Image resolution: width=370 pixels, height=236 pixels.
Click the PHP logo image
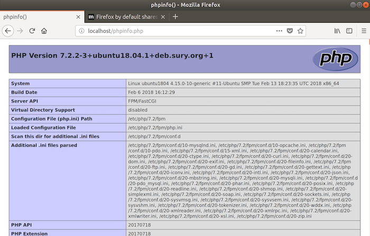(335, 59)
